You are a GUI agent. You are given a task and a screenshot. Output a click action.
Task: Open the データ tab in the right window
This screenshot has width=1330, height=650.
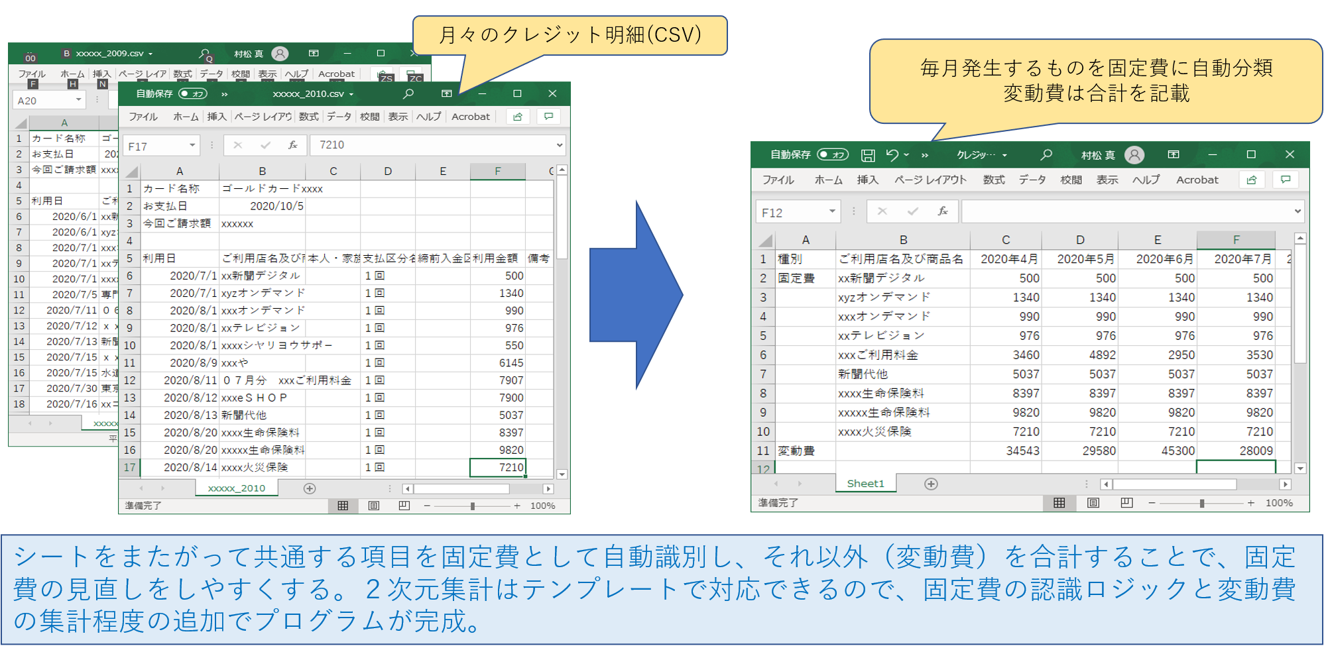1032,180
